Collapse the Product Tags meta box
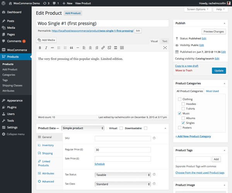The image size is (232, 193). [224, 150]
